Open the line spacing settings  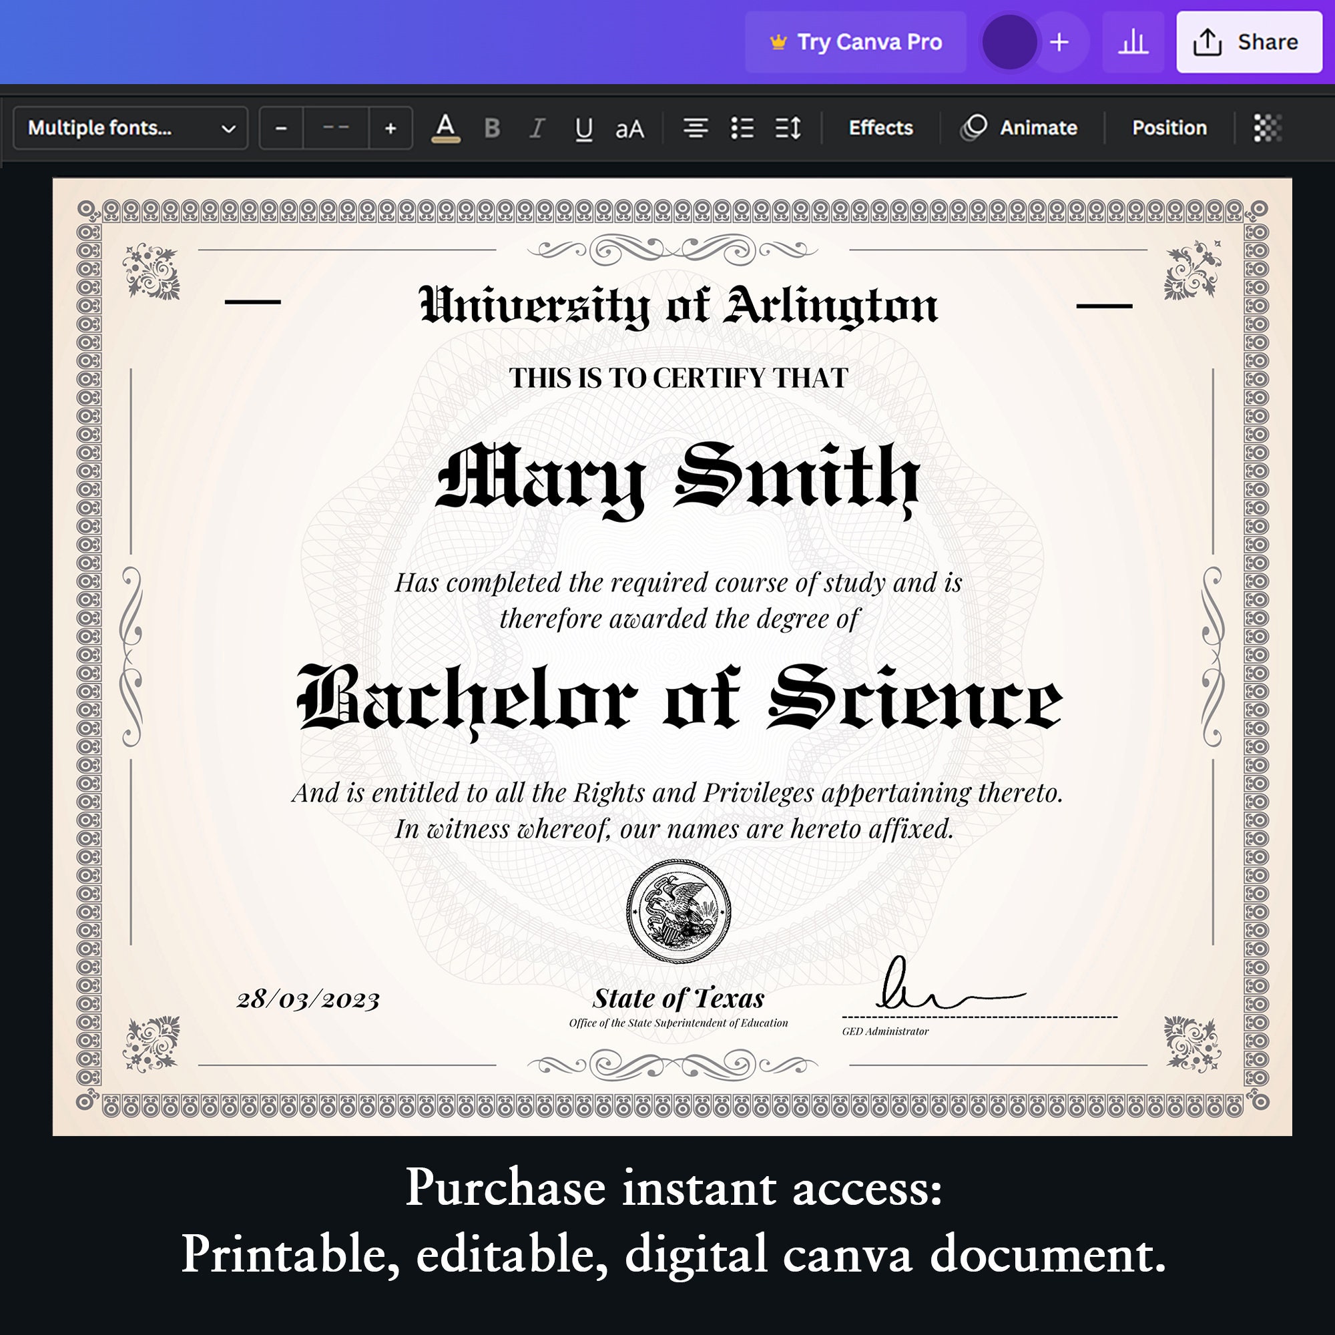pos(788,128)
